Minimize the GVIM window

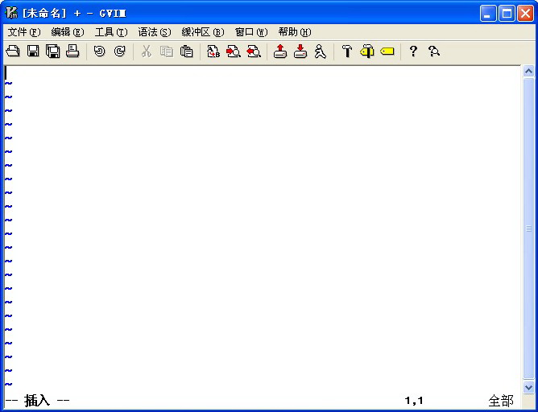pyautogui.click(x=488, y=14)
